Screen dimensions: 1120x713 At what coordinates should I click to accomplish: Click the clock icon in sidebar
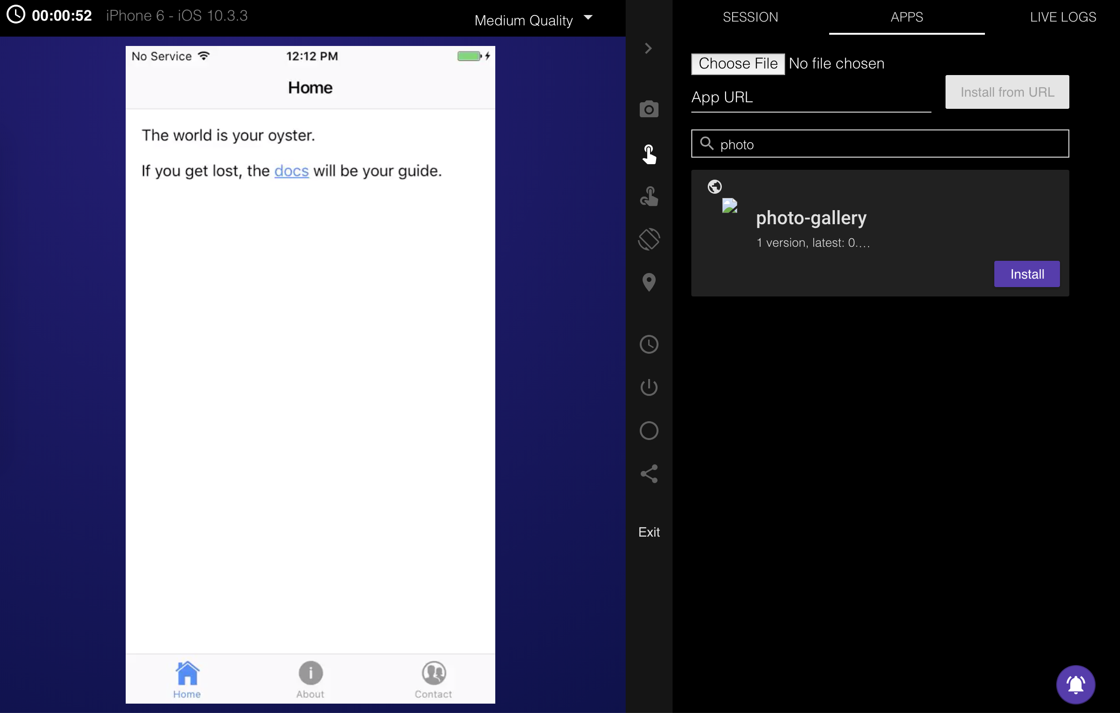coord(649,344)
